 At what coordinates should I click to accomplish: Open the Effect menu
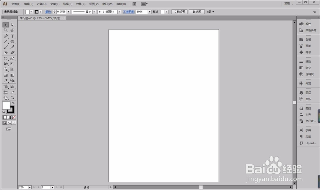click(81, 4)
